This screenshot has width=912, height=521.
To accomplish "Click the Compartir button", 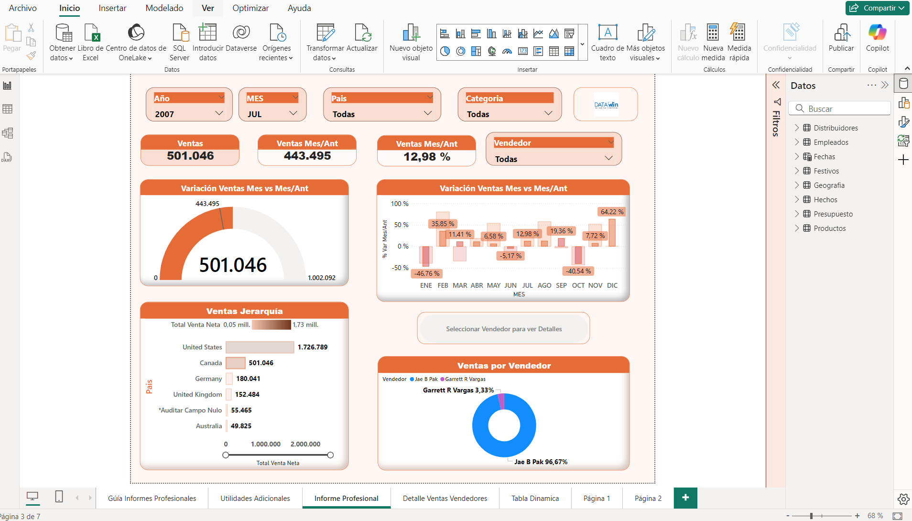I will point(878,8).
